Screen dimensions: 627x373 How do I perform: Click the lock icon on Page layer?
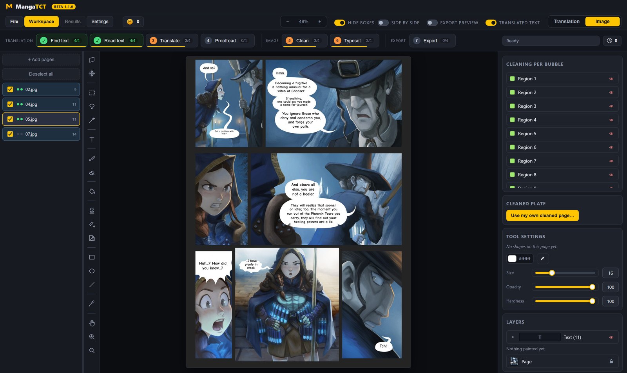click(611, 362)
